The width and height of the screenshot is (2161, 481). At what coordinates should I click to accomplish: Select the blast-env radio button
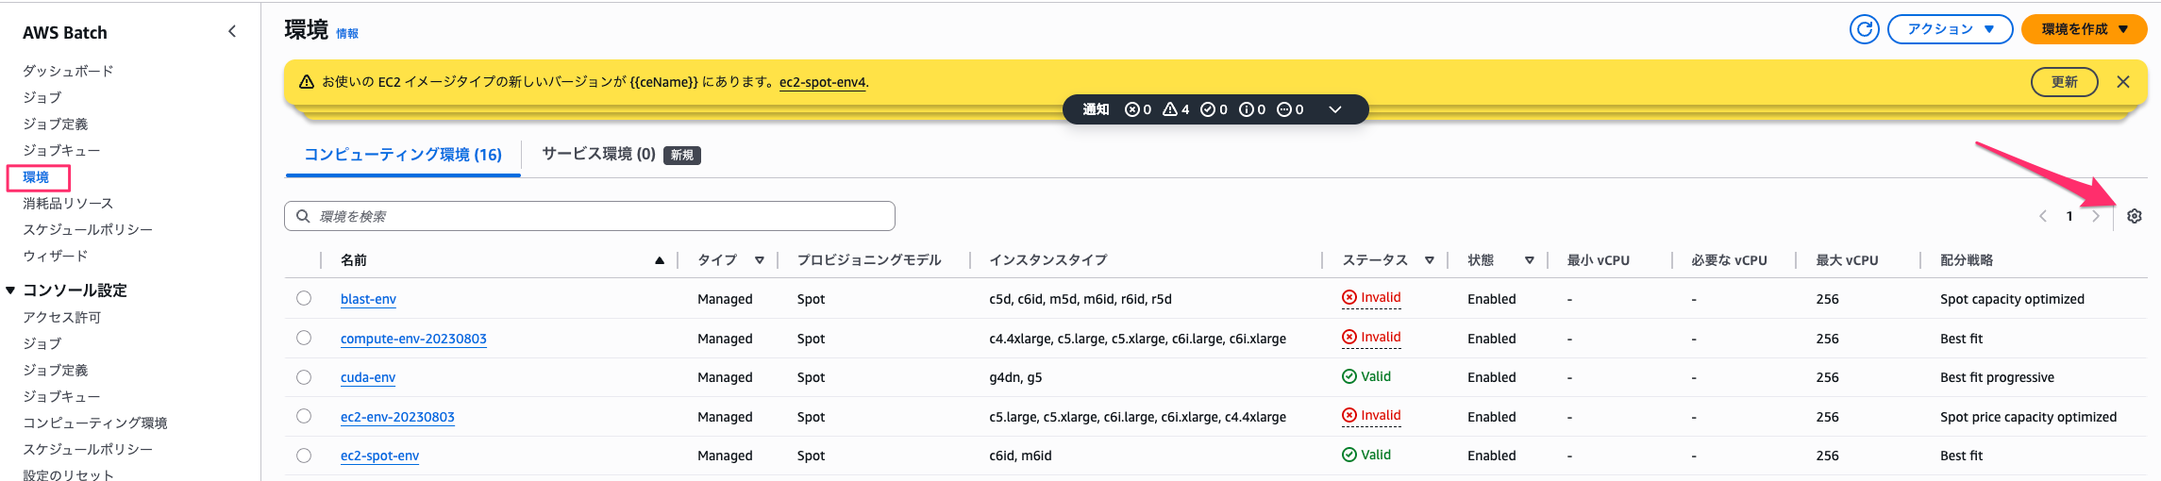coord(304,298)
